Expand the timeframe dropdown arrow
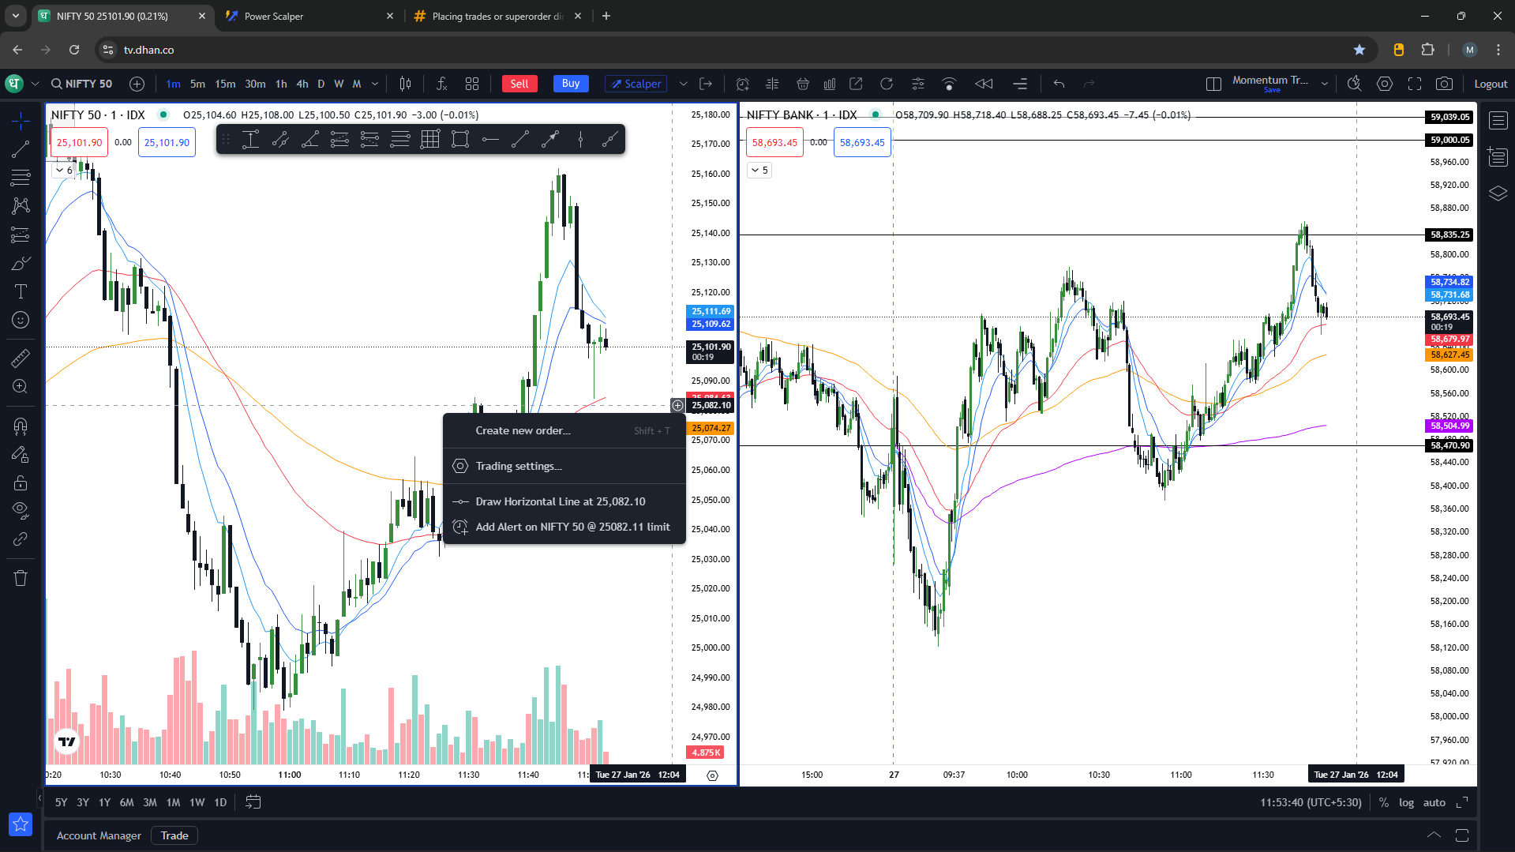 click(375, 84)
